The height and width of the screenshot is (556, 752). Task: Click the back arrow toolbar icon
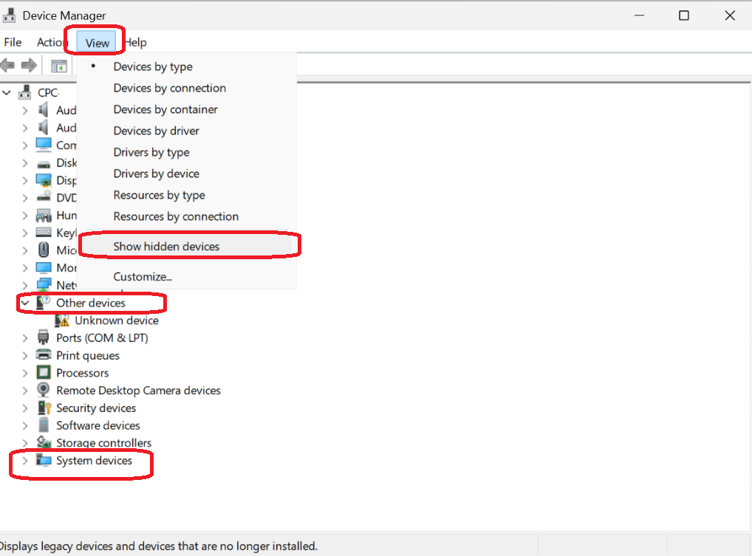coord(7,65)
